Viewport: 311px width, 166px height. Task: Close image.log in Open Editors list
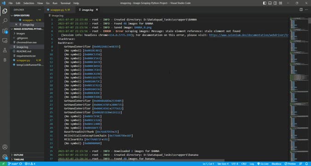tap(16, 24)
